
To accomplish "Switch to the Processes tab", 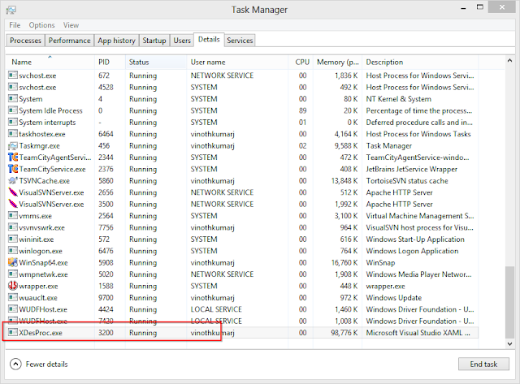I will click(x=25, y=41).
